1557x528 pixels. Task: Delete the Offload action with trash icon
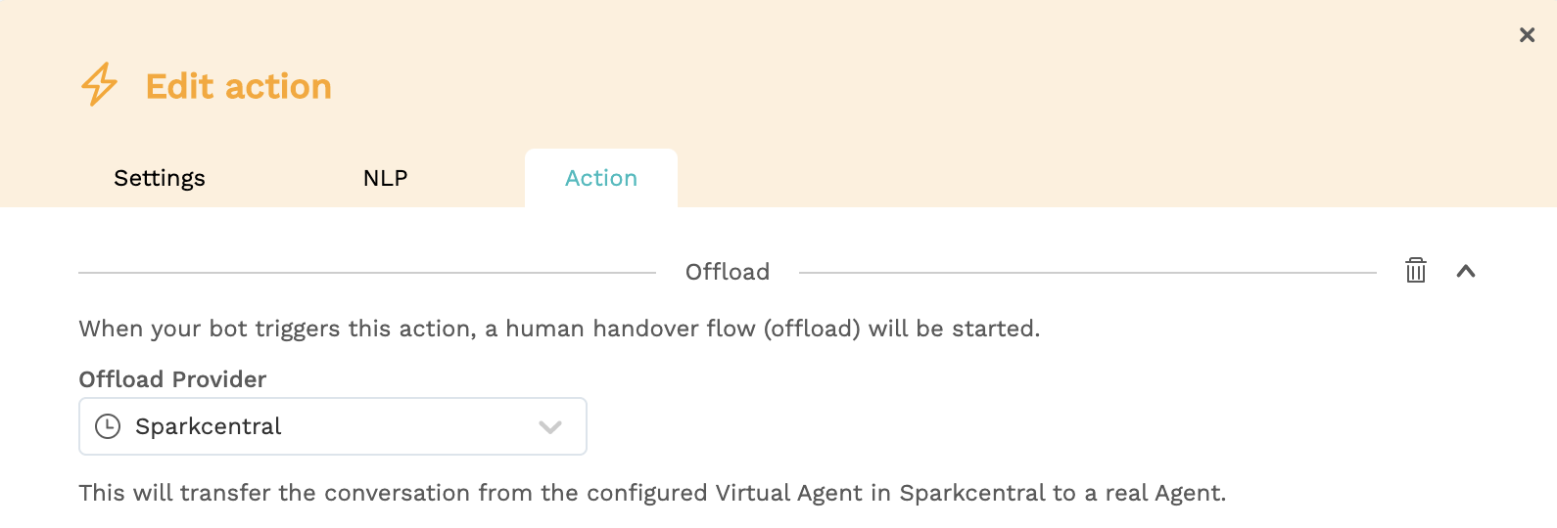tap(1416, 271)
